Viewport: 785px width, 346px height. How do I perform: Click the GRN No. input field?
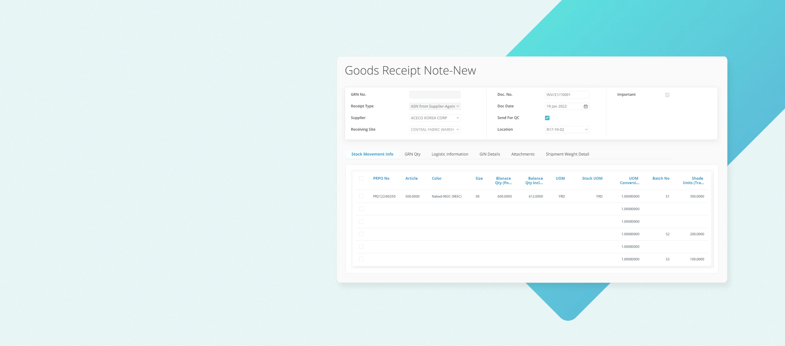coord(434,95)
